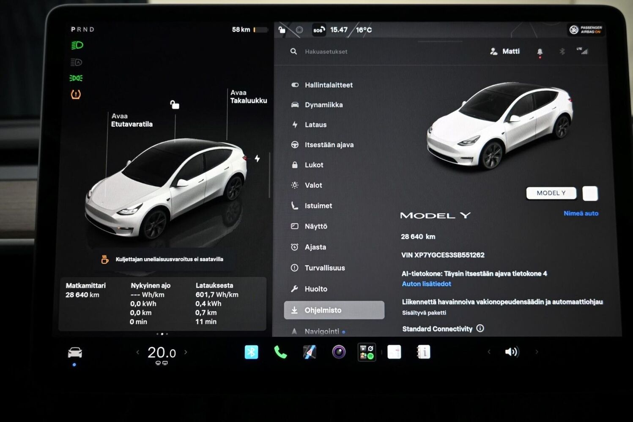The image size is (633, 422).
Task: Toggle the green low beam headlight indicator
Action: (x=77, y=45)
